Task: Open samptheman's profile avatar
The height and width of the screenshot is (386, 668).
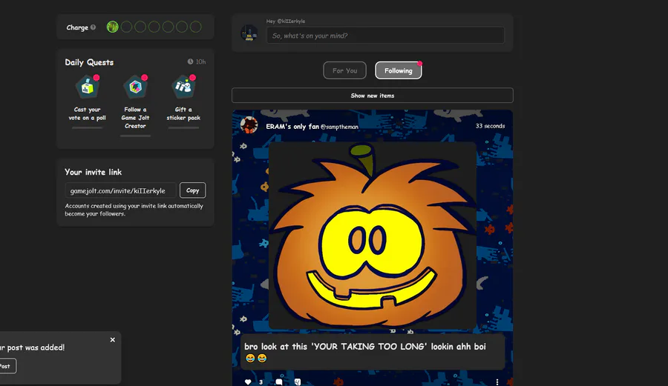Action: tap(249, 125)
